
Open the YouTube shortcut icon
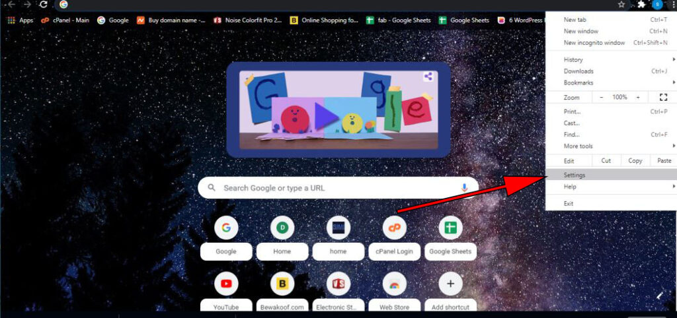point(226,283)
